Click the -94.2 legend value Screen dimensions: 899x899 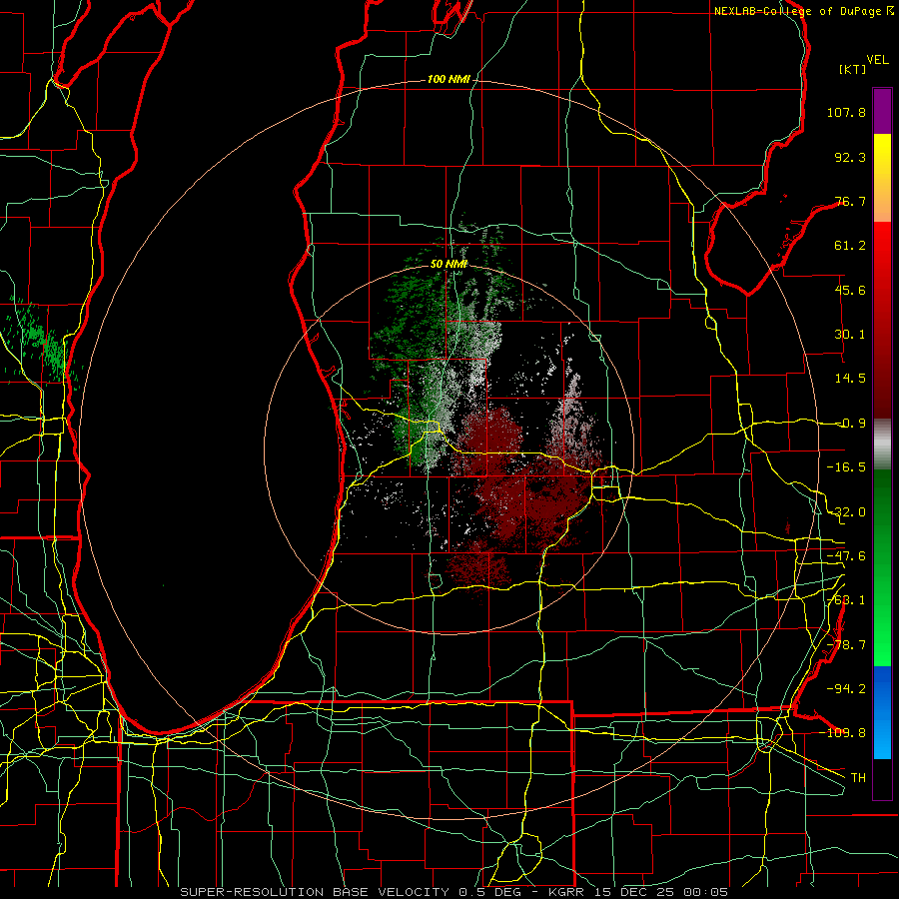point(846,689)
